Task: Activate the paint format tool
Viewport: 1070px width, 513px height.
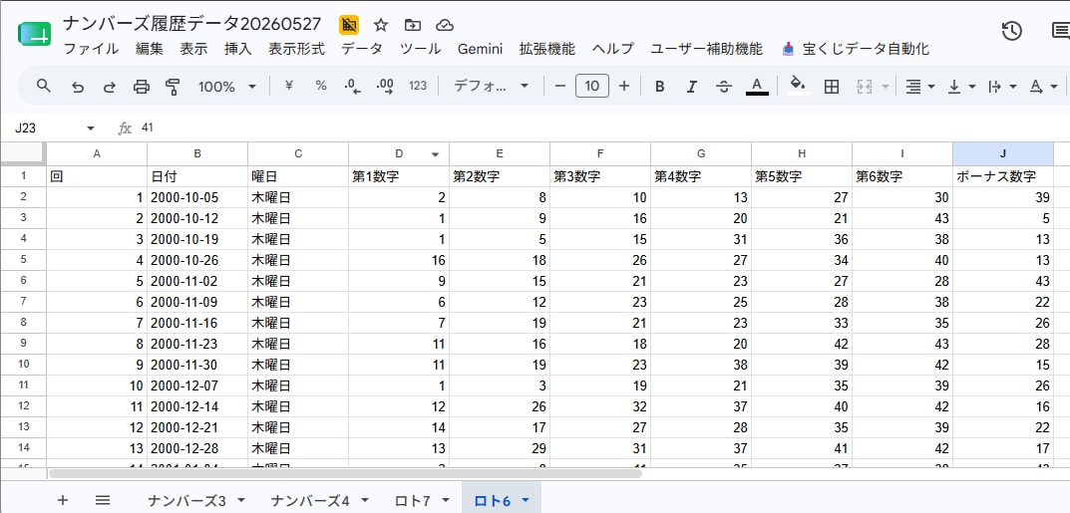Action: [x=173, y=87]
